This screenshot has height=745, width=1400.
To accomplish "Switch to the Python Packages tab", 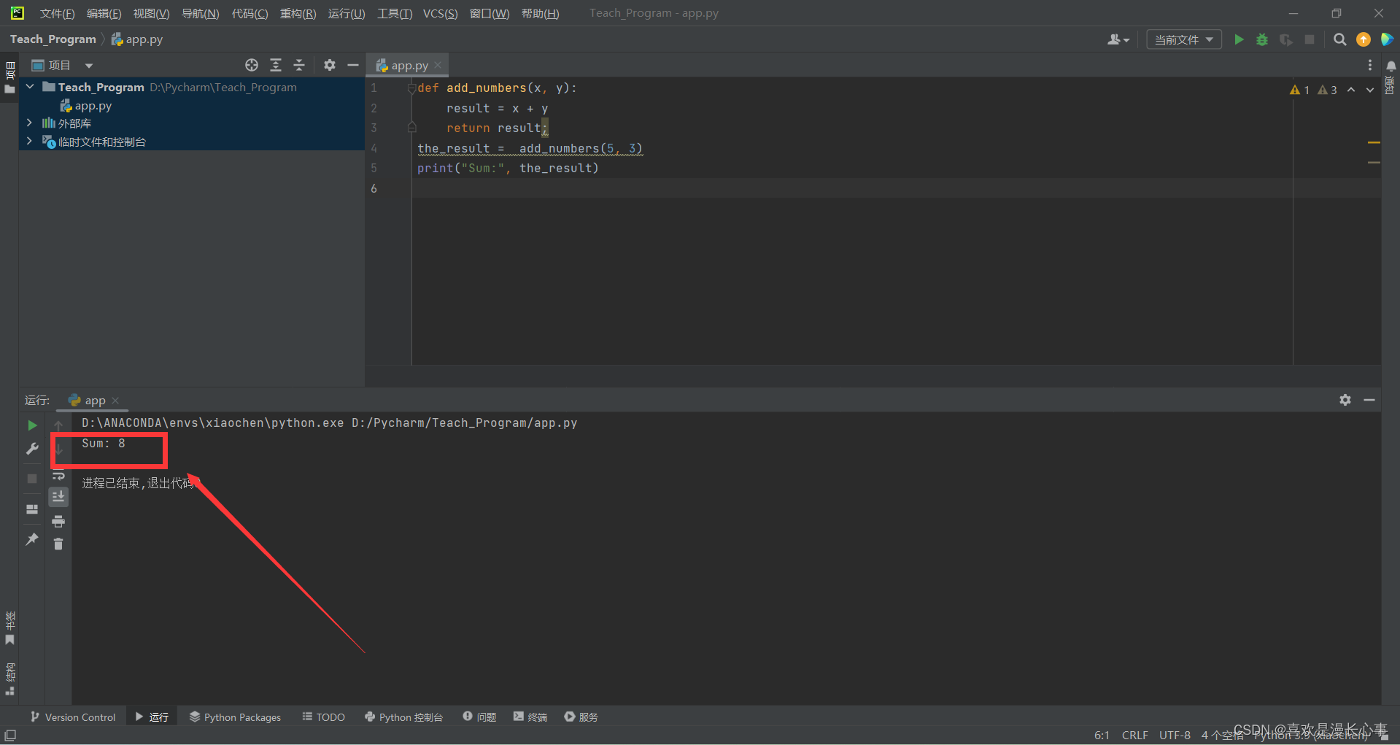I will 235,717.
